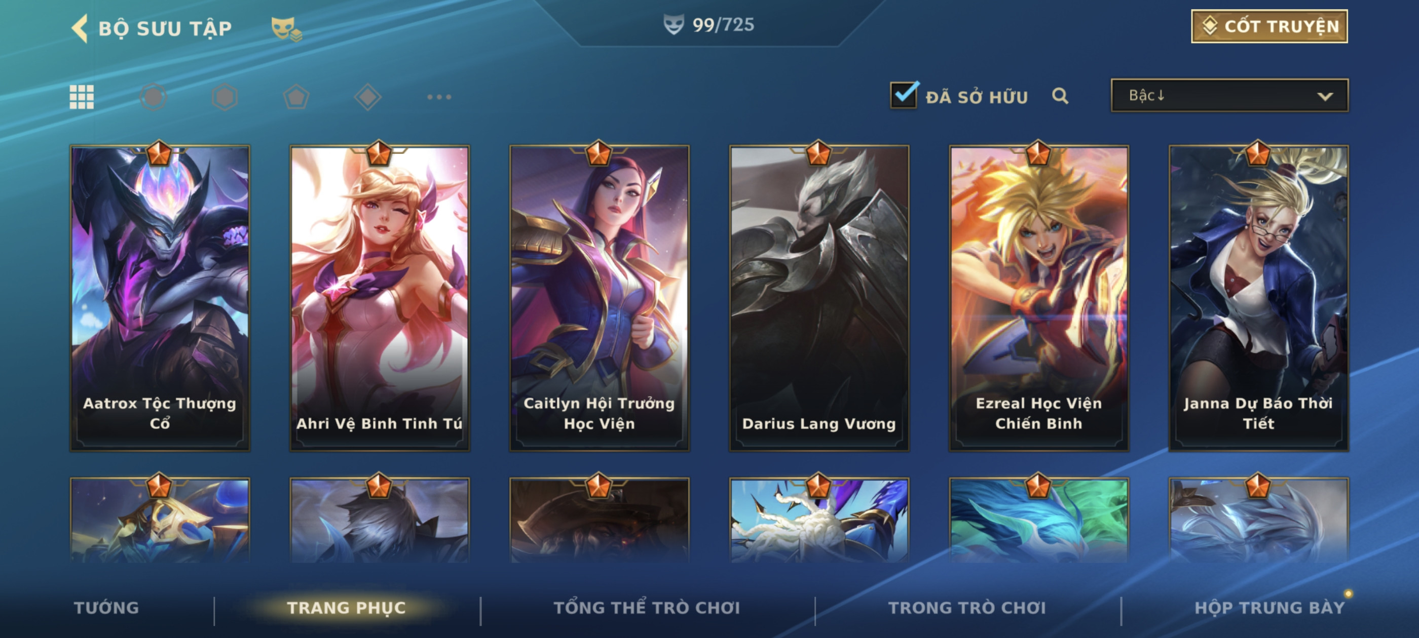Select Janna Dự Báo Thời Tiết skin
Screen dimensions: 1419x638
pos(1259,298)
